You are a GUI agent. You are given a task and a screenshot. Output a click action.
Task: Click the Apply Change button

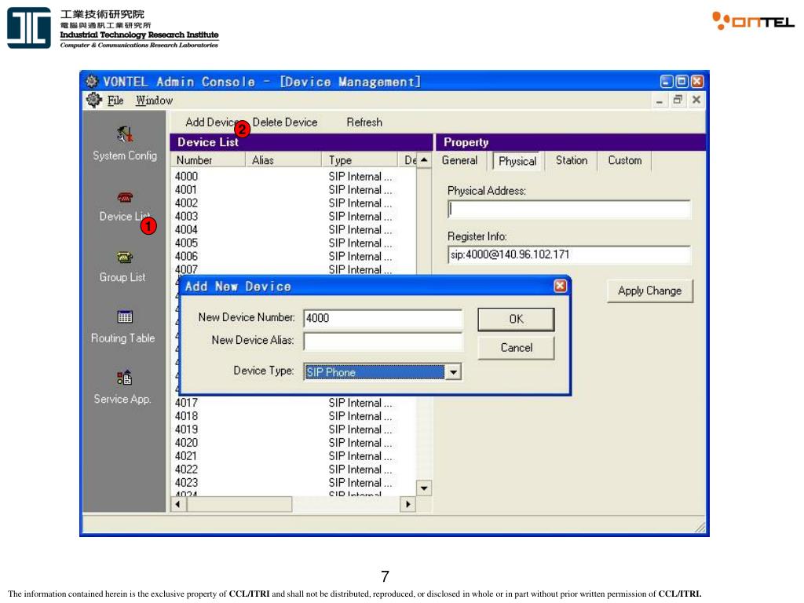click(649, 291)
